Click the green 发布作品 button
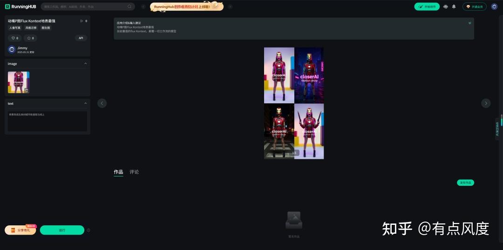 click(465, 182)
